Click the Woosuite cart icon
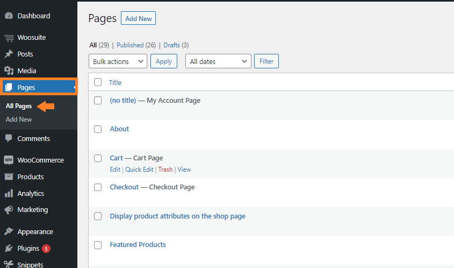 9,38
